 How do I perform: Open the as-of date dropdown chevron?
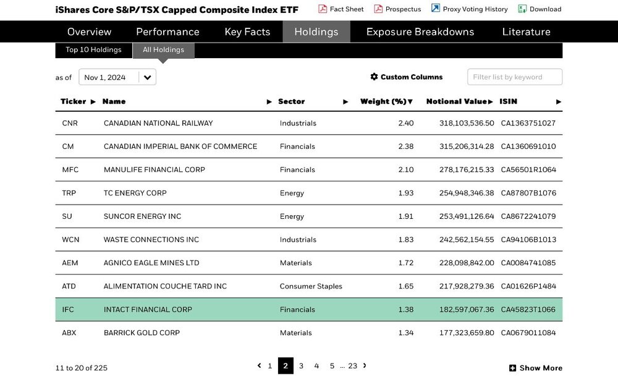click(x=148, y=77)
